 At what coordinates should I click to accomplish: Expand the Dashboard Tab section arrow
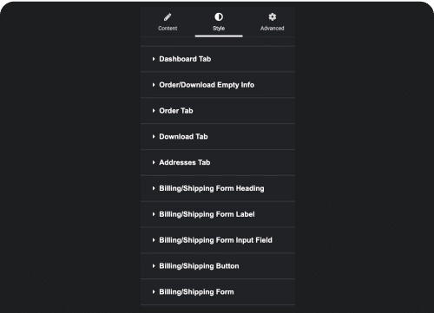click(154, 59)
